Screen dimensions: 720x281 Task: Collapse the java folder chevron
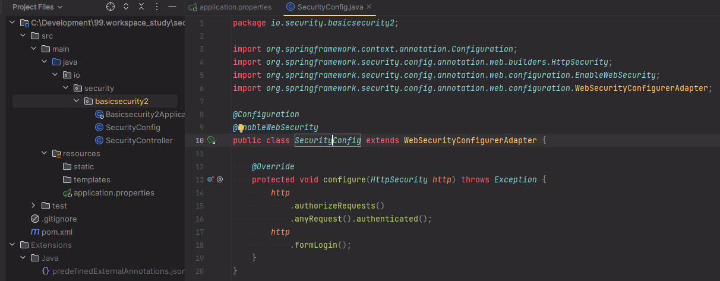(x=44, y=62)
